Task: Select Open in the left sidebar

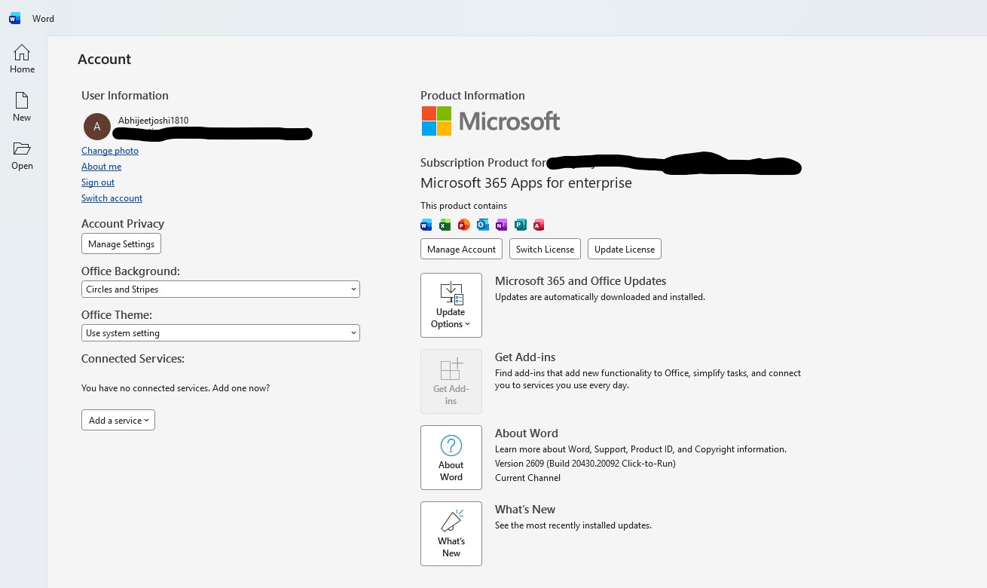Action: click(x=22, y=155)
